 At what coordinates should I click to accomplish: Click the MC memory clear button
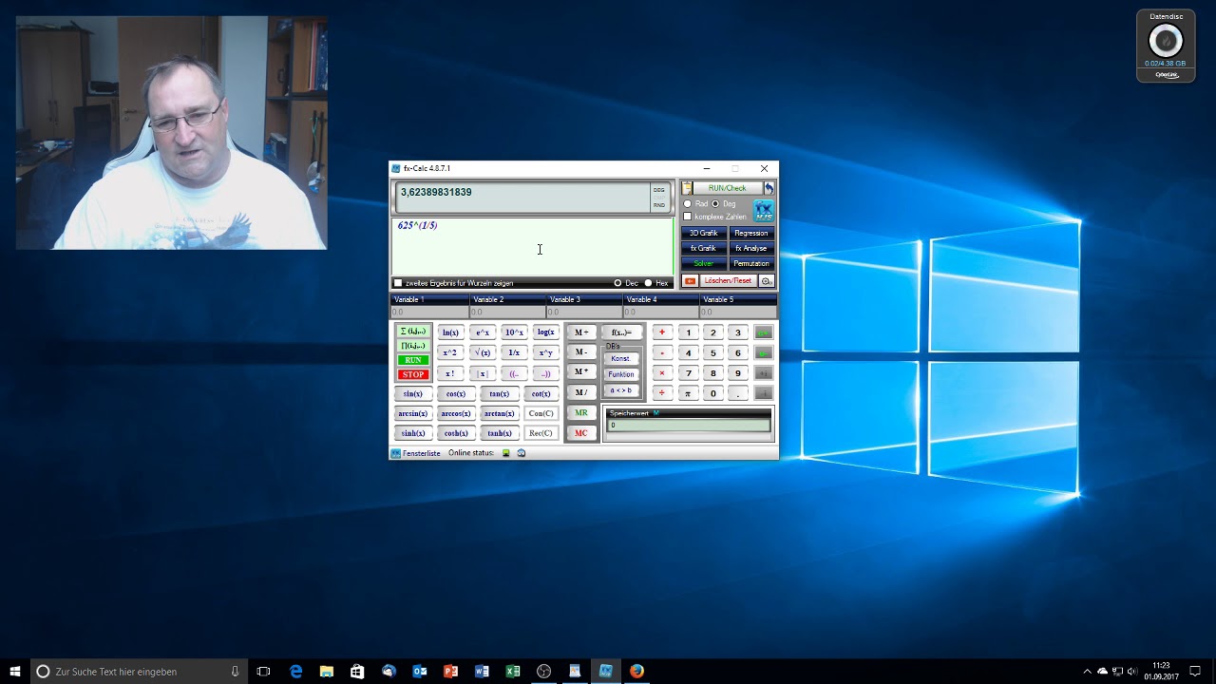581,433
